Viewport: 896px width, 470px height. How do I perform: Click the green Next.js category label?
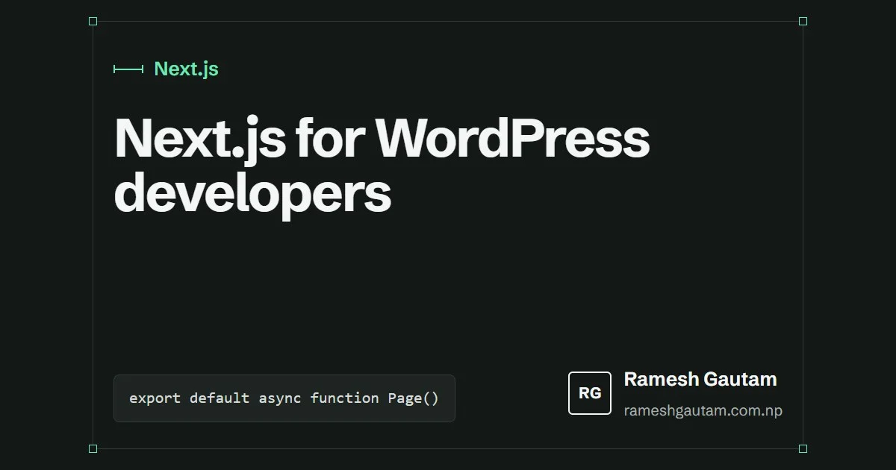(x=186, y=69)
